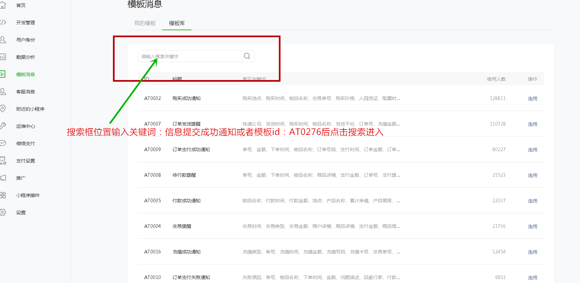Open 支付设置 menu item

point(25,161)
